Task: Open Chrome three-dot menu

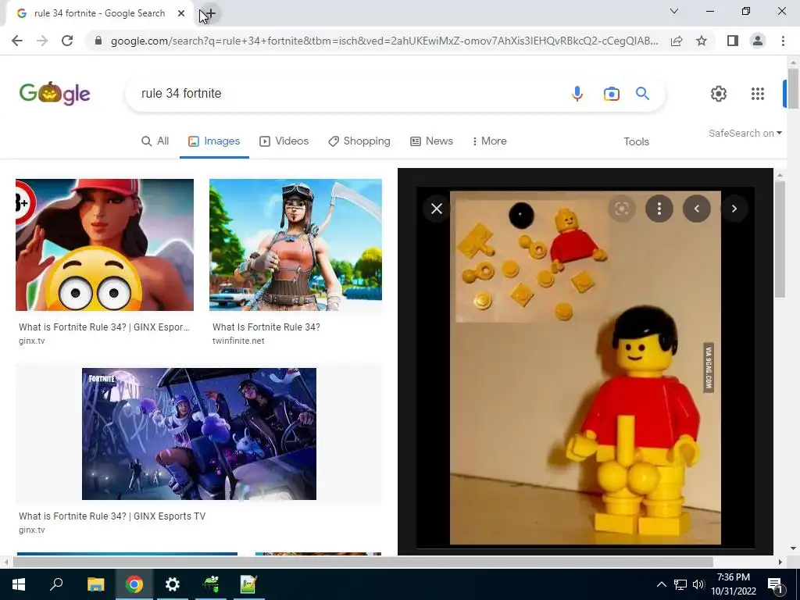Action: coord(783,41)
